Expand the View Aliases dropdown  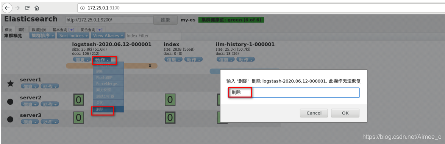click(108, 36)
